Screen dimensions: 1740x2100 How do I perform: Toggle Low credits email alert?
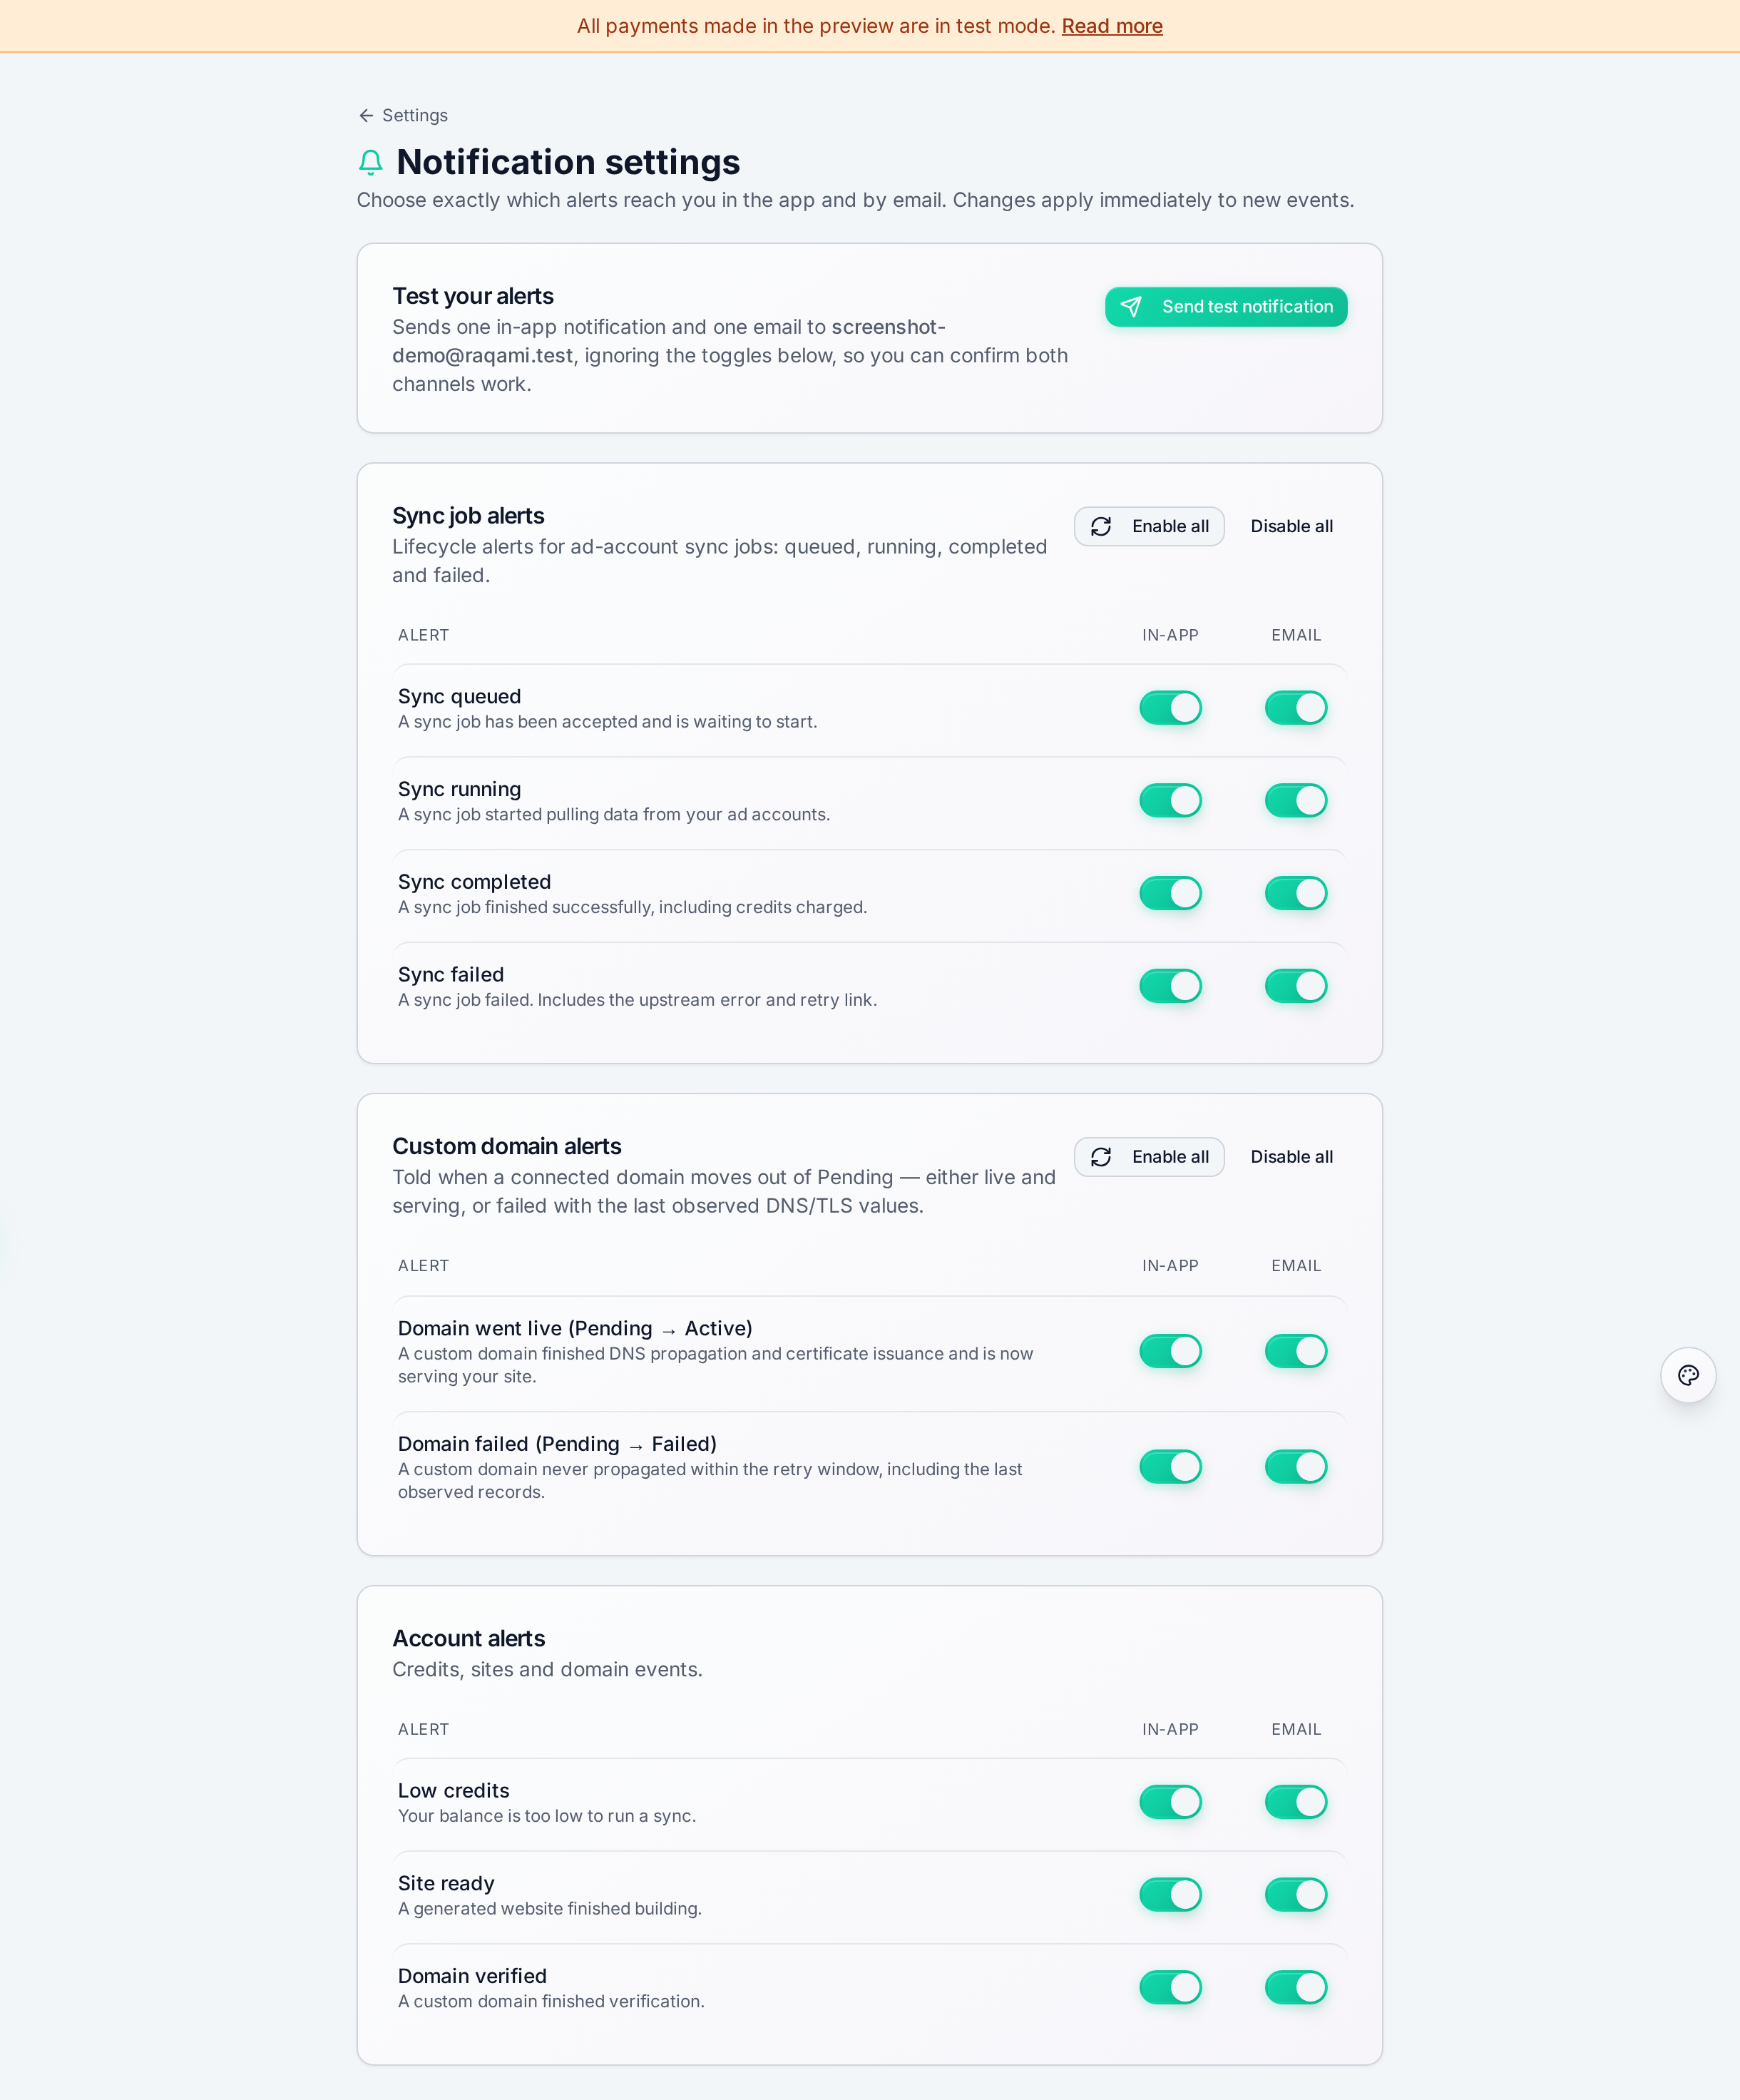point(1296,1802)
